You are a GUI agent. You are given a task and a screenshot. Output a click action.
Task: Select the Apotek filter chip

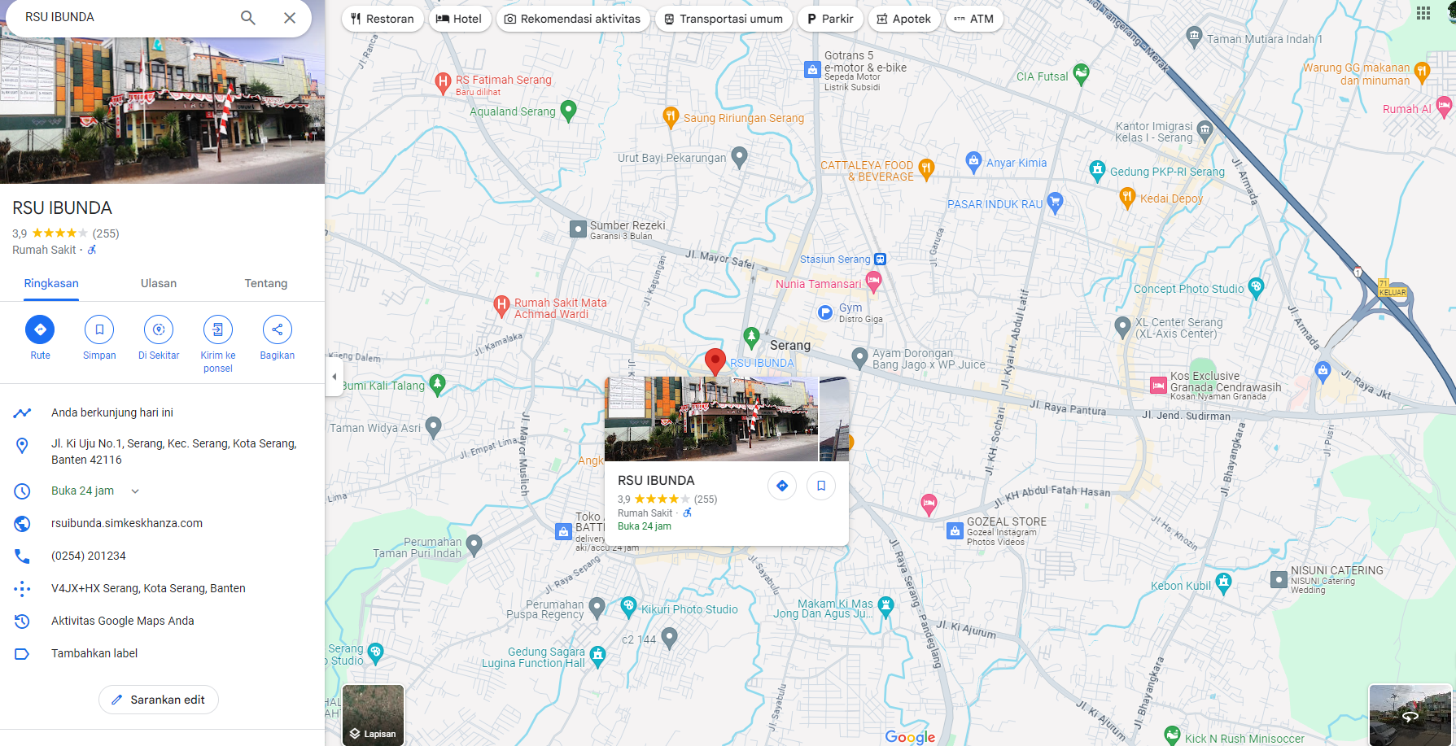point(903,19)
